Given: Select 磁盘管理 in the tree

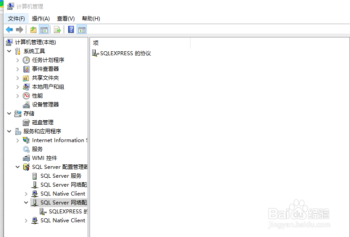Looking at the screenshot, I should tap(43, 123).
